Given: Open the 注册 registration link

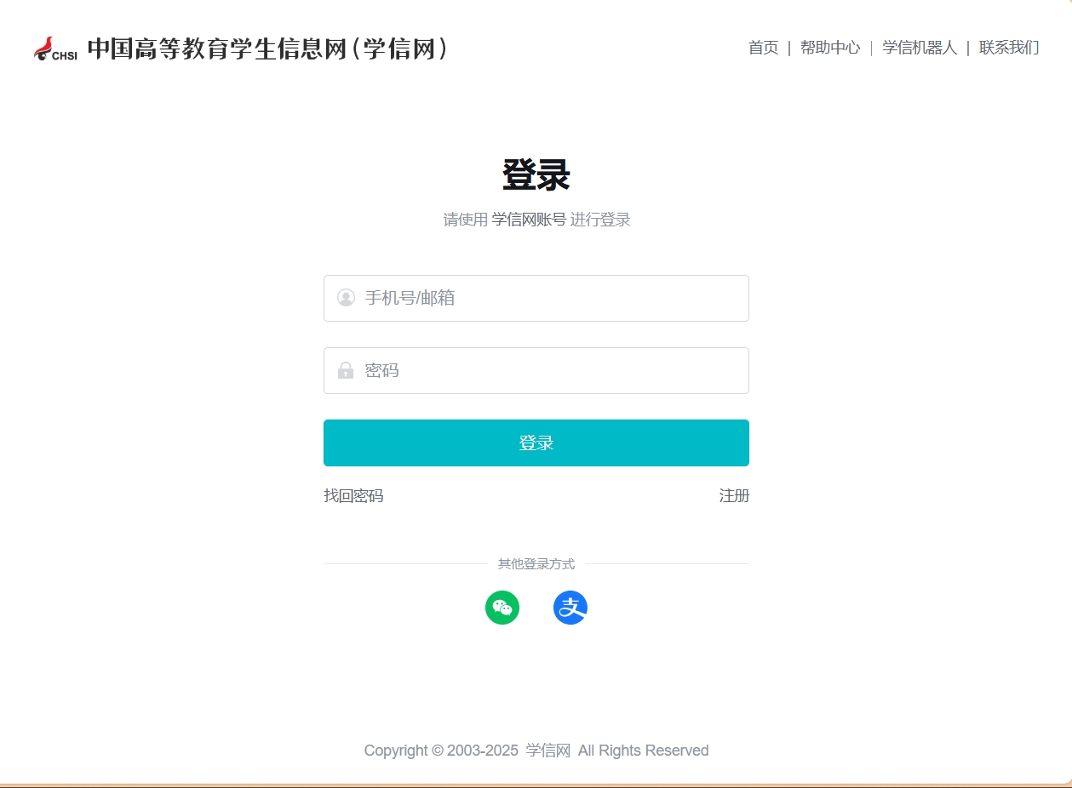Looking at the screenshot, I should [x=734, y=495].
